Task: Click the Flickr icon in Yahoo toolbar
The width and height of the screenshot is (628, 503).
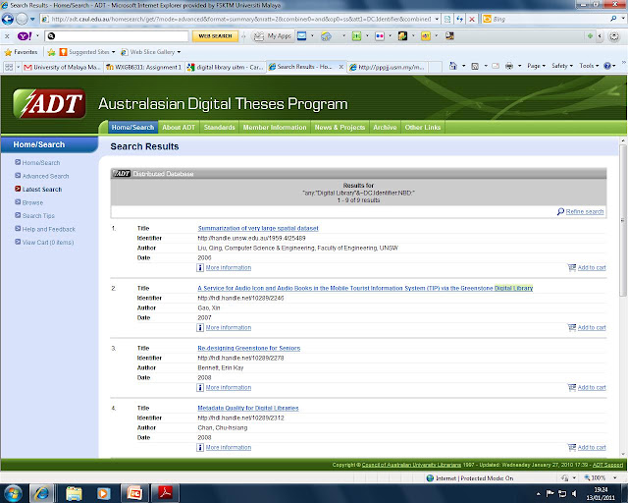Action: (x=380, y=36)
